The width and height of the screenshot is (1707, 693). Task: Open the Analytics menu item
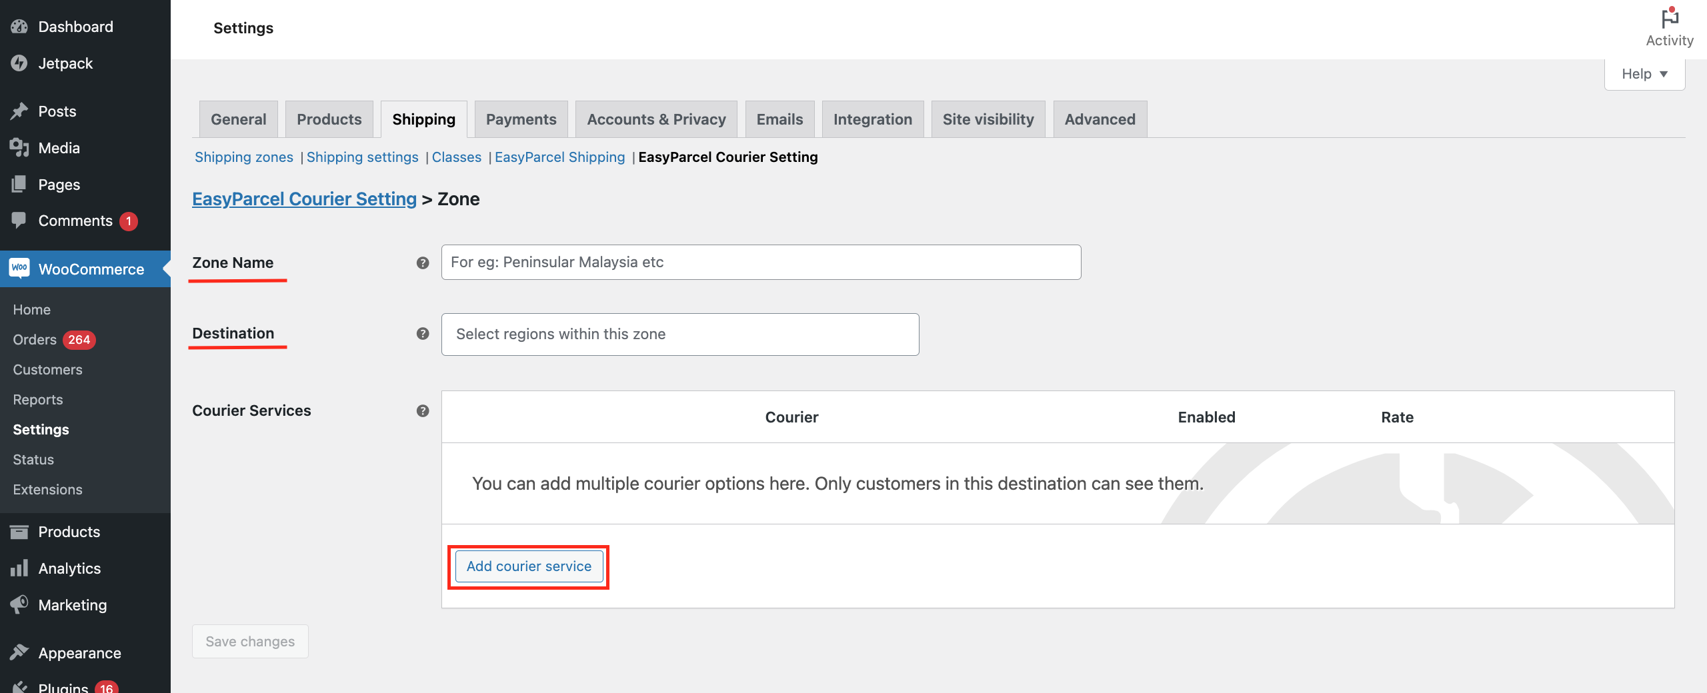pyautogui.click(x=85, y=568)
